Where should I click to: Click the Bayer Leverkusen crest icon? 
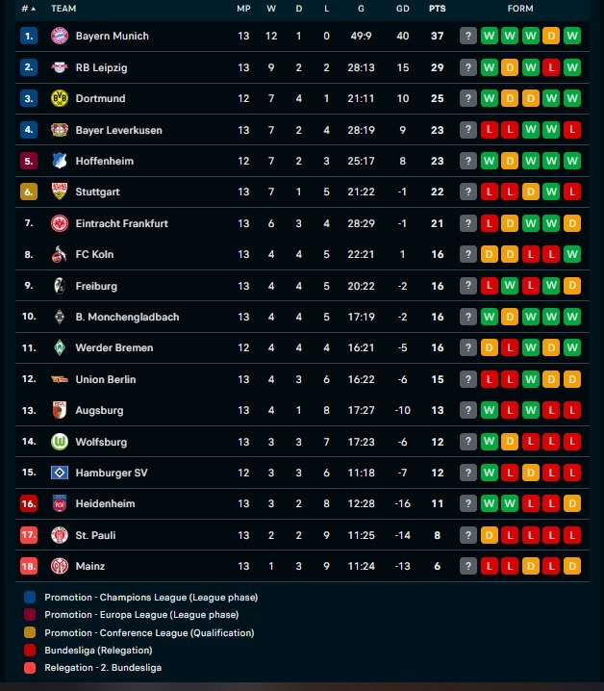click(x=61, y=130)
